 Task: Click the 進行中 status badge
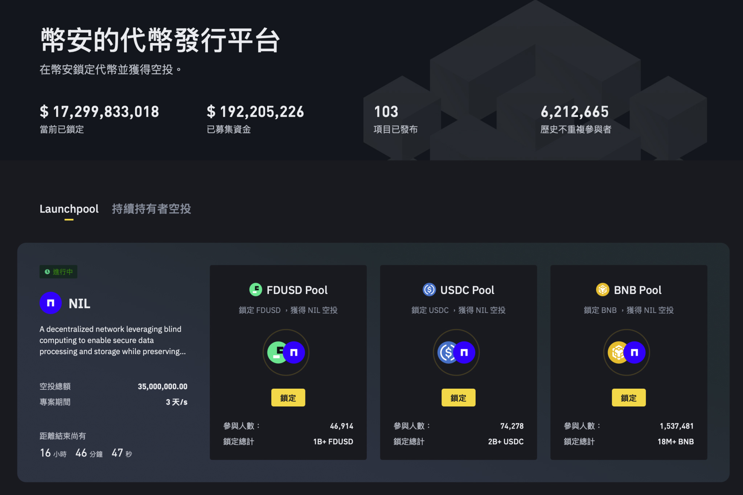point(58,271)
